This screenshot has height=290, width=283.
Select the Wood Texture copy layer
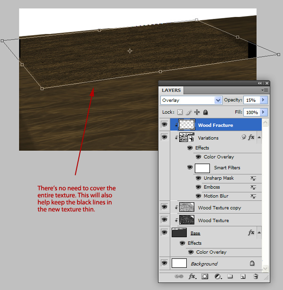tap(219, 208)
